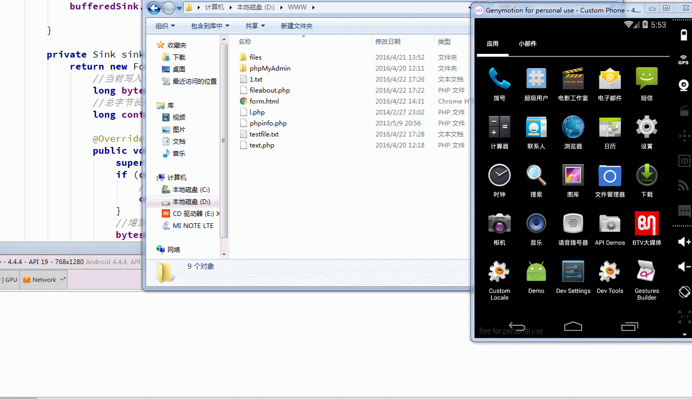
Task: Select the Apps tab in launcher
Action: tap(493, 44)
